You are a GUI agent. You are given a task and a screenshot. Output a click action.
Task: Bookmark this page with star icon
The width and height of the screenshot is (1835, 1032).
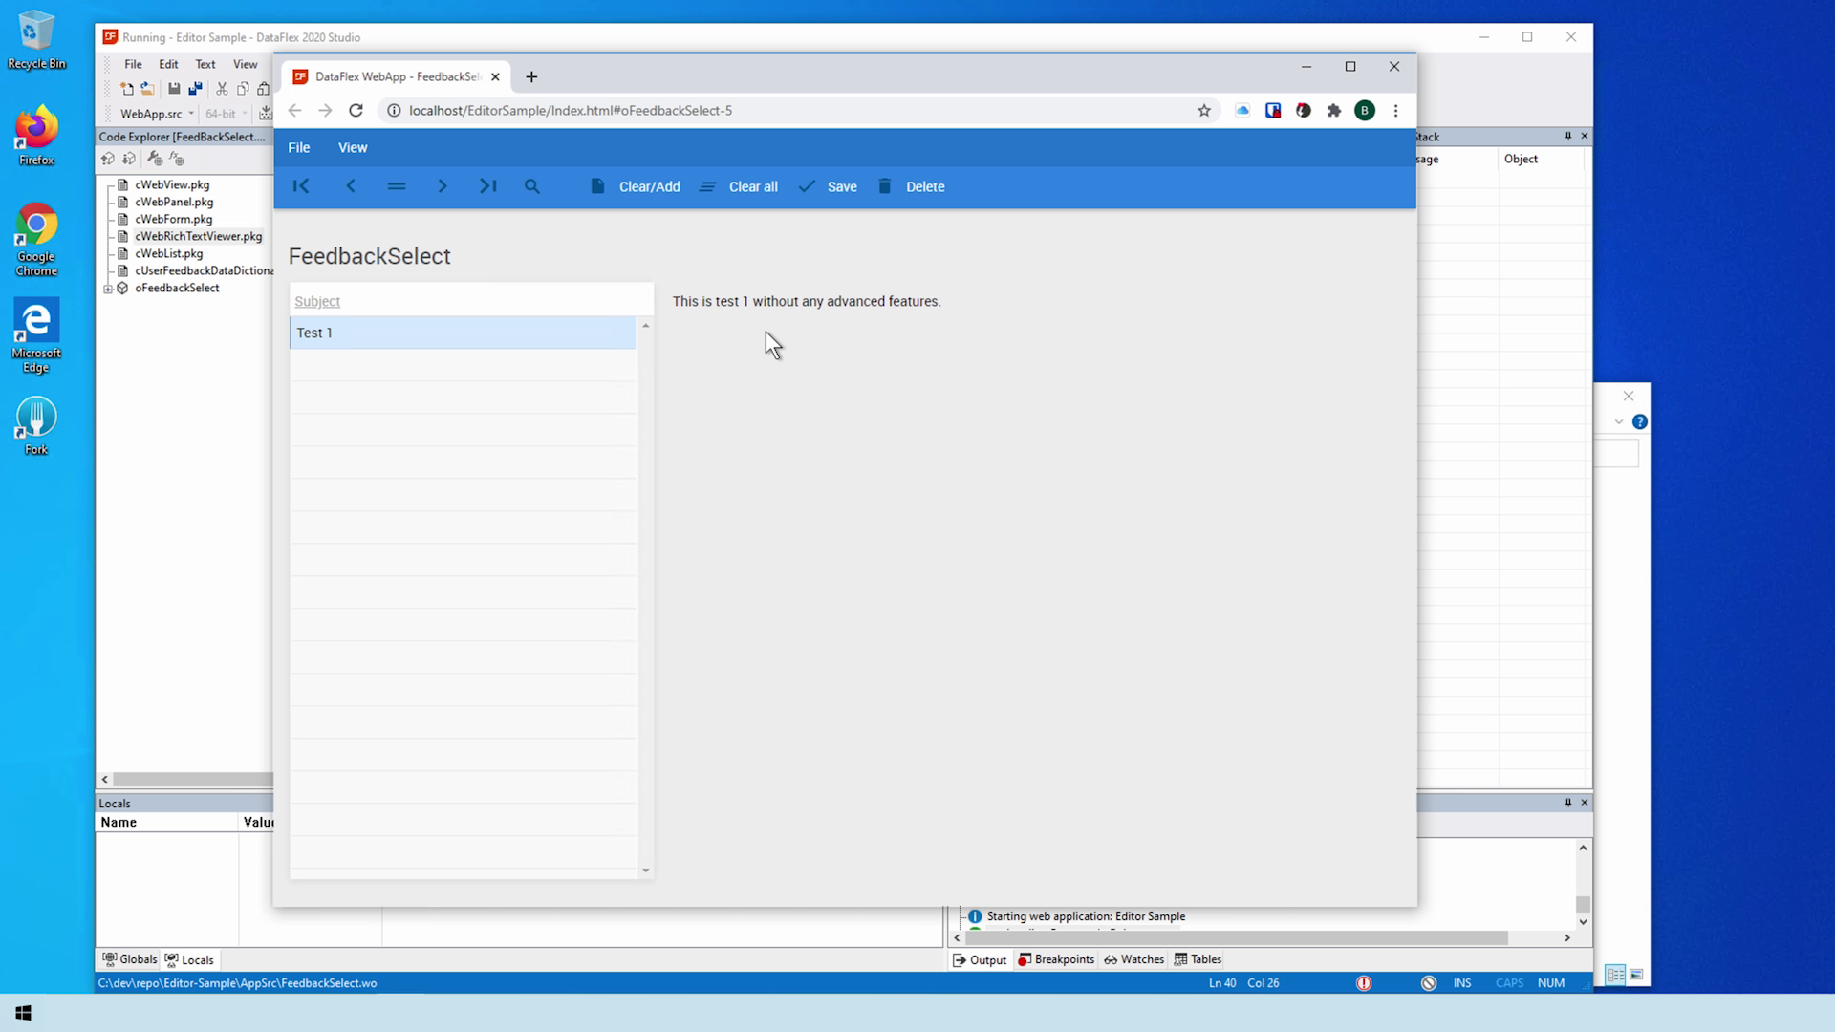click(x=1204, y=111)
